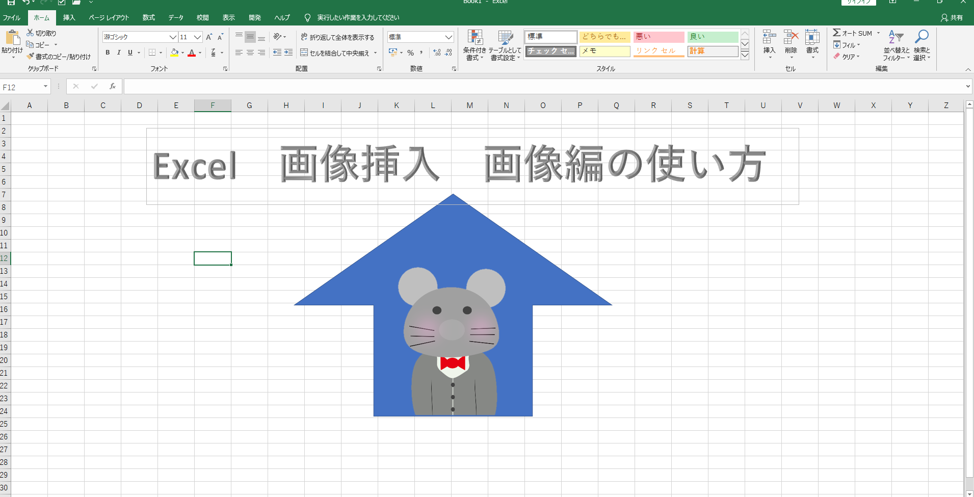Apply the メモ (Note) cell style

[x=604, y=51]
